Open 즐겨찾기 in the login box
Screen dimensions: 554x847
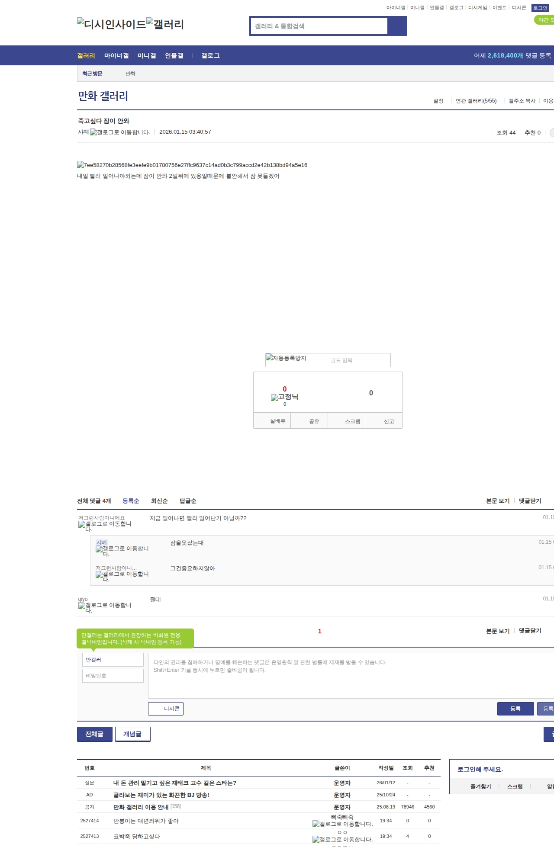click(x=481, y=786)
